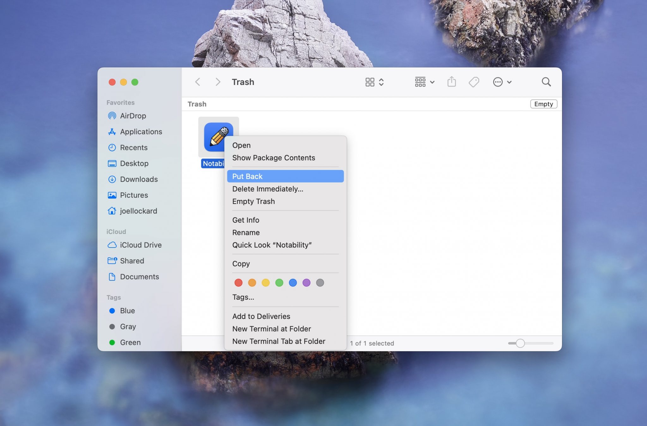Select the Gray tag in sidebar
Viewport: 647px width, 426px height.
[x=128, y=326]
